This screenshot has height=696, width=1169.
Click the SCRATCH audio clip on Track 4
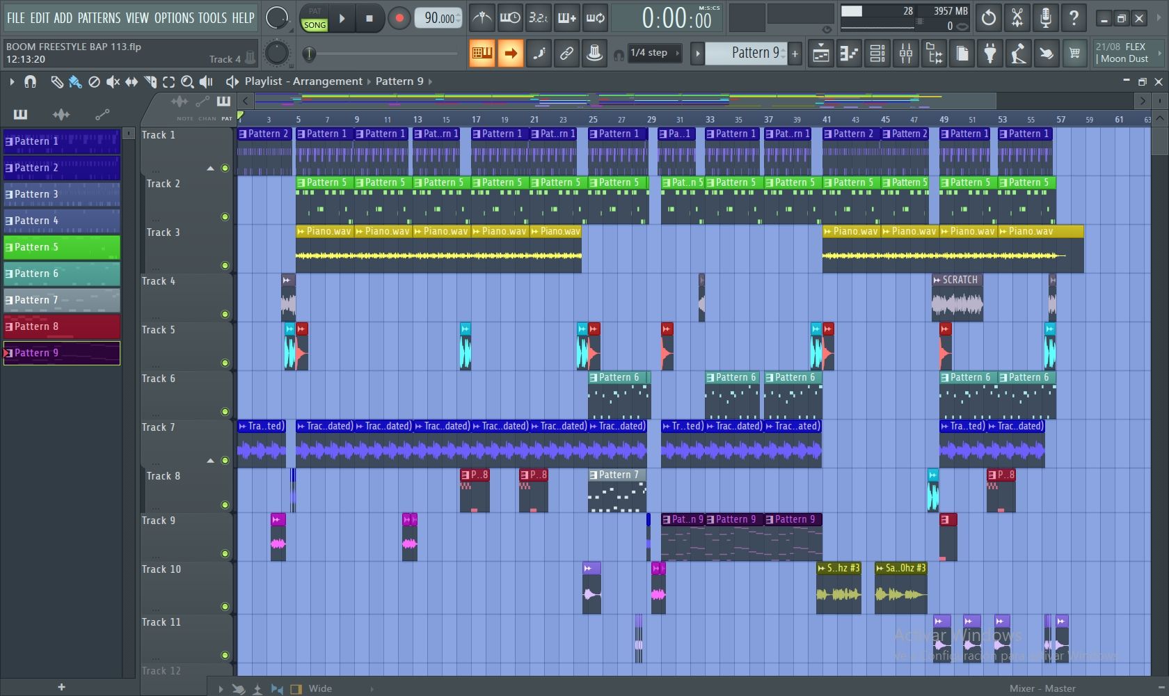[957, 299]
